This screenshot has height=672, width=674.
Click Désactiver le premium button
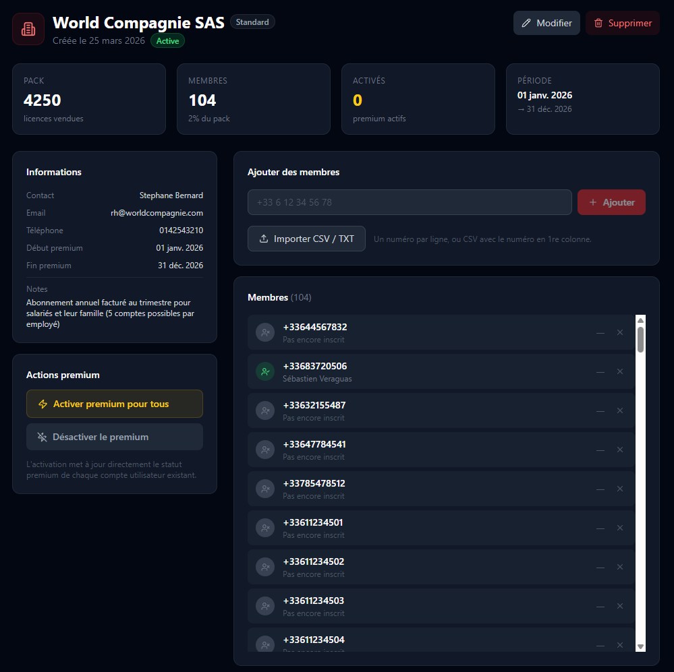(114, 437)
